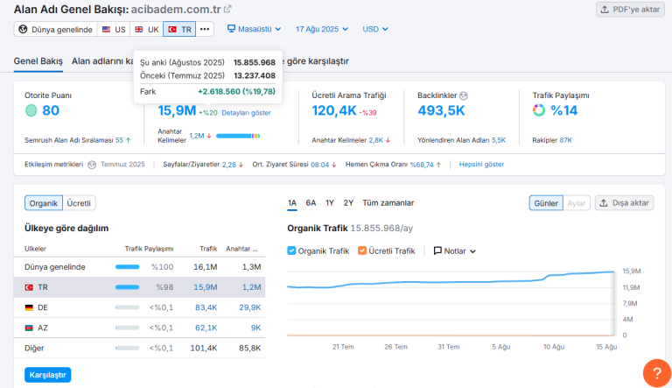
Task: Switch to the Ücretli toggle
Action: pyautogui.click(x=79, y=203)
